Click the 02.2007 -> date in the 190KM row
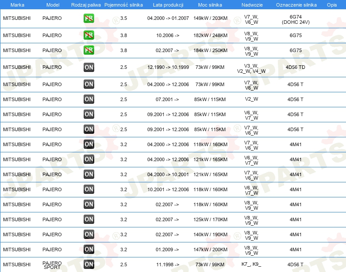The width and height of the screenshot is (346, 272). pos(167,234)
